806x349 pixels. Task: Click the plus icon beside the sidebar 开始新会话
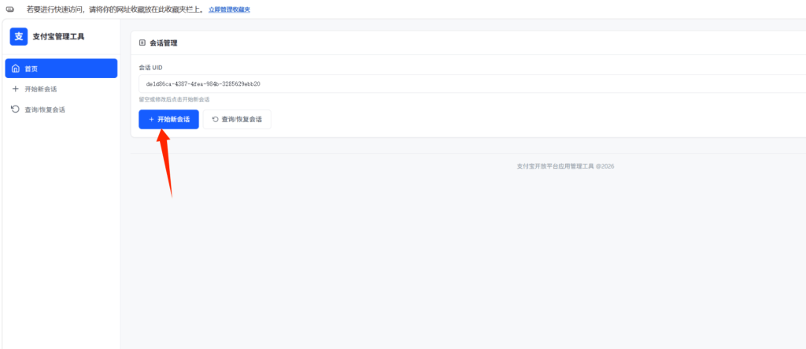(x=15, y=89)
